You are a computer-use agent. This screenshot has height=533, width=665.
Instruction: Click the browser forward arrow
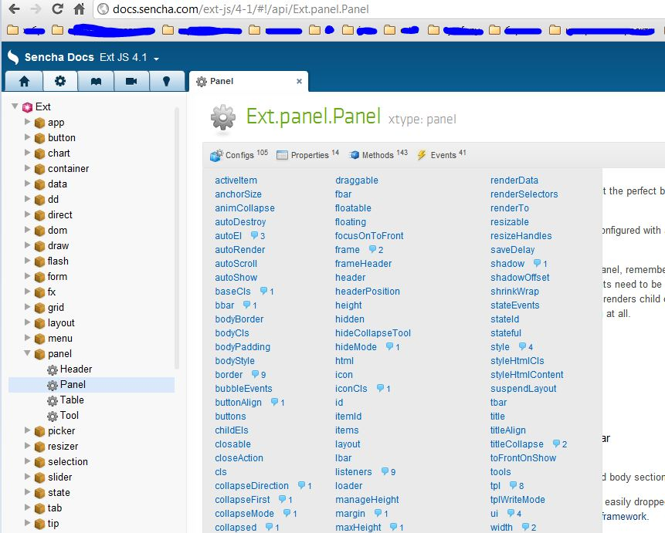36,9
